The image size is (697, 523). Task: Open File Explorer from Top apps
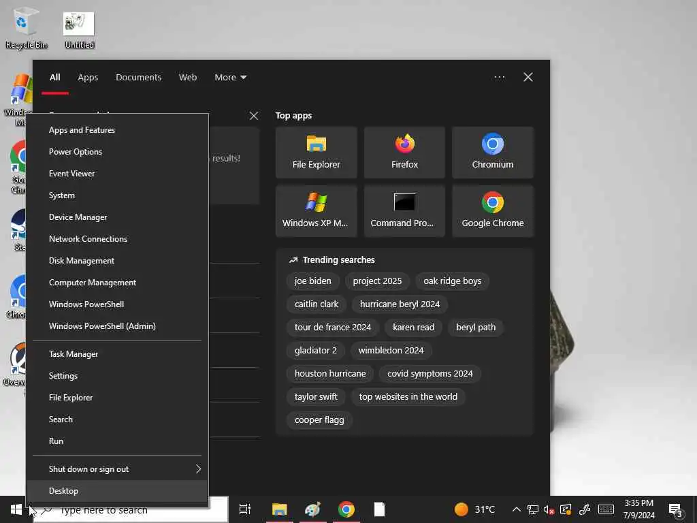(316, 153)
